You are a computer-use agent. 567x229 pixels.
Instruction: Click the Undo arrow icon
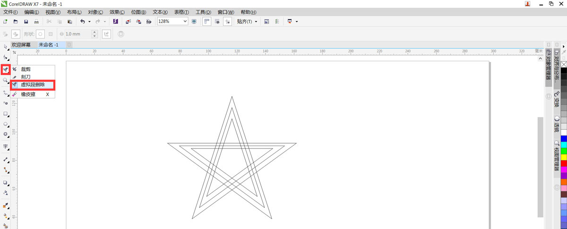coord(82,22)
